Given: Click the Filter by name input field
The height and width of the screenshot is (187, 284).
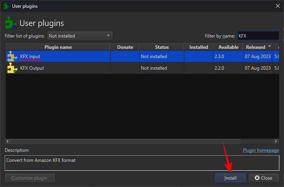Looking at the screenshot, I should [x=258, y=36].
